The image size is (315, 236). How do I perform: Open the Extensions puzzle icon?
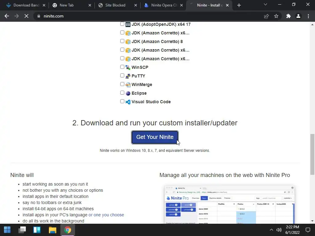289,16
